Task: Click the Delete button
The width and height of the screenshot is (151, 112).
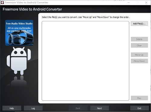Action: tap(139, 39)
